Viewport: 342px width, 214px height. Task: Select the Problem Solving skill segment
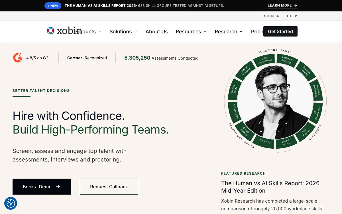(x=306, y=71)
